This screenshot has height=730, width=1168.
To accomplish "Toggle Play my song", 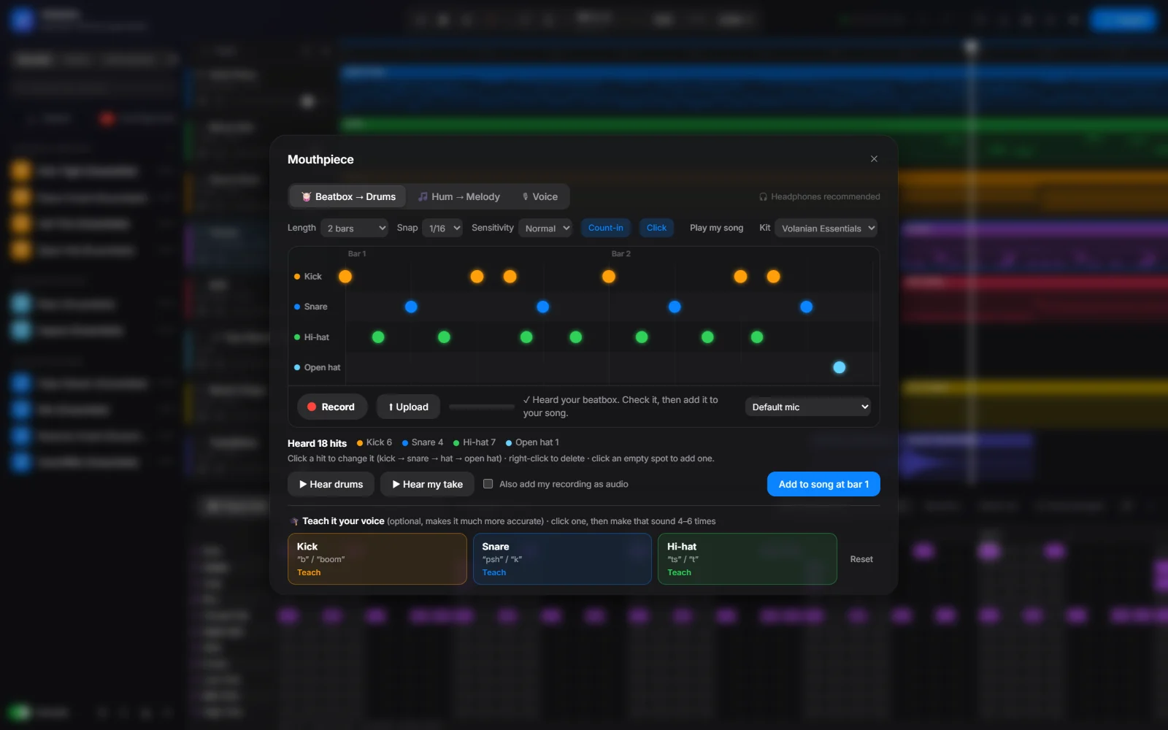I will 716,228.
